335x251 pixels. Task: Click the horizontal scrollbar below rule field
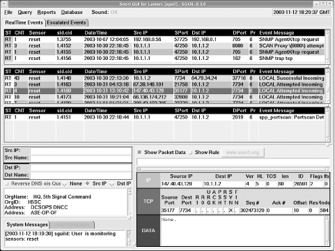[233, 169]
